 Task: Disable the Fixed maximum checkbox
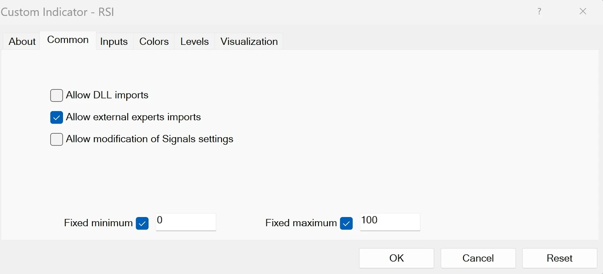point(346,223)
